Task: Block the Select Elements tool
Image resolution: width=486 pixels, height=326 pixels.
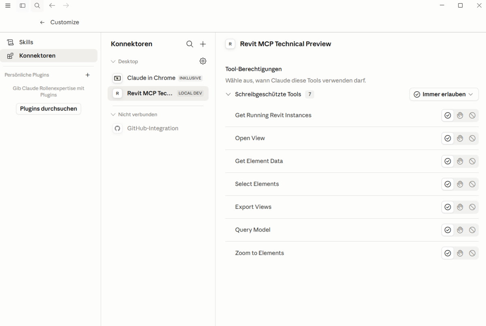Action: pos(472,184)
